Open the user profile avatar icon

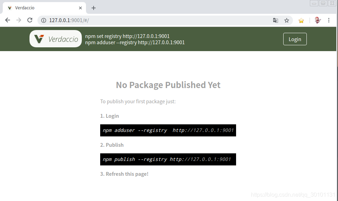tap(318, 20)
